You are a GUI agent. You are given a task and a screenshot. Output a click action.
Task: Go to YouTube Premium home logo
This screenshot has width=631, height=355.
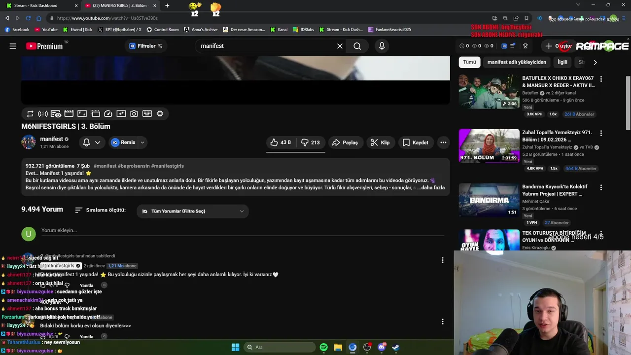click(44, 46)
